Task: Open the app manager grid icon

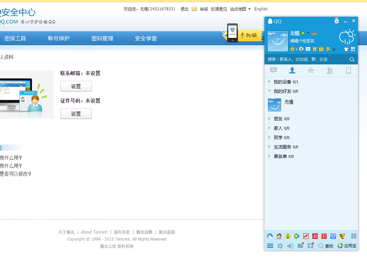Action: 354,236
